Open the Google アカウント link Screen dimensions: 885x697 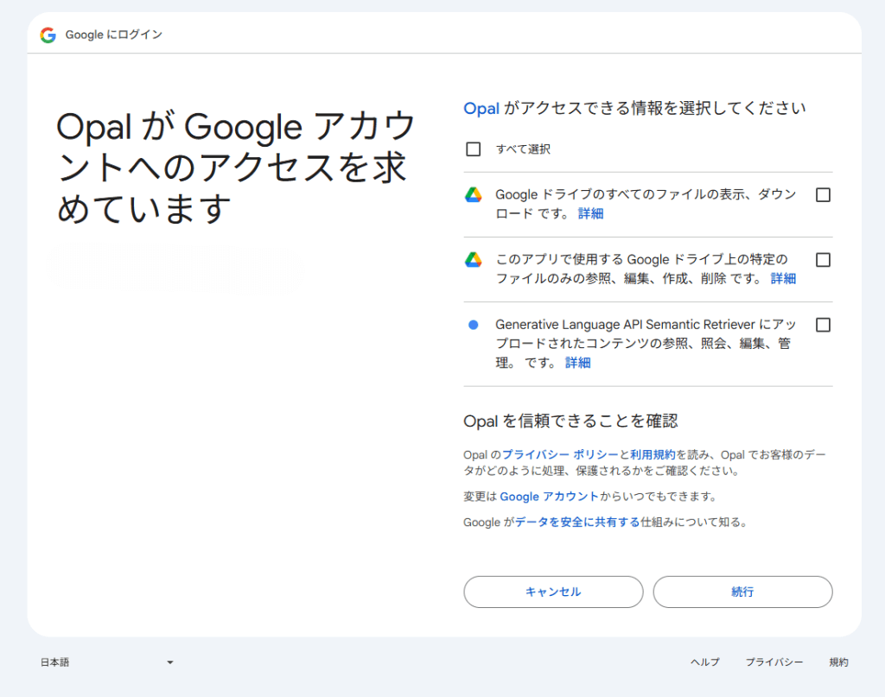(549, 497)
